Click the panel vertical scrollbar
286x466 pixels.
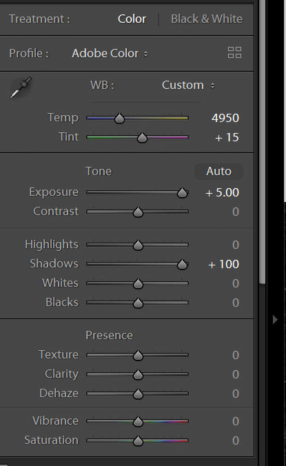pyautogui.click(x=263, y=143)
